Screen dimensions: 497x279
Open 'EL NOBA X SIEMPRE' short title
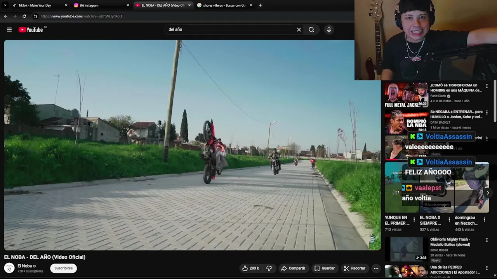[x=430, y=220]
